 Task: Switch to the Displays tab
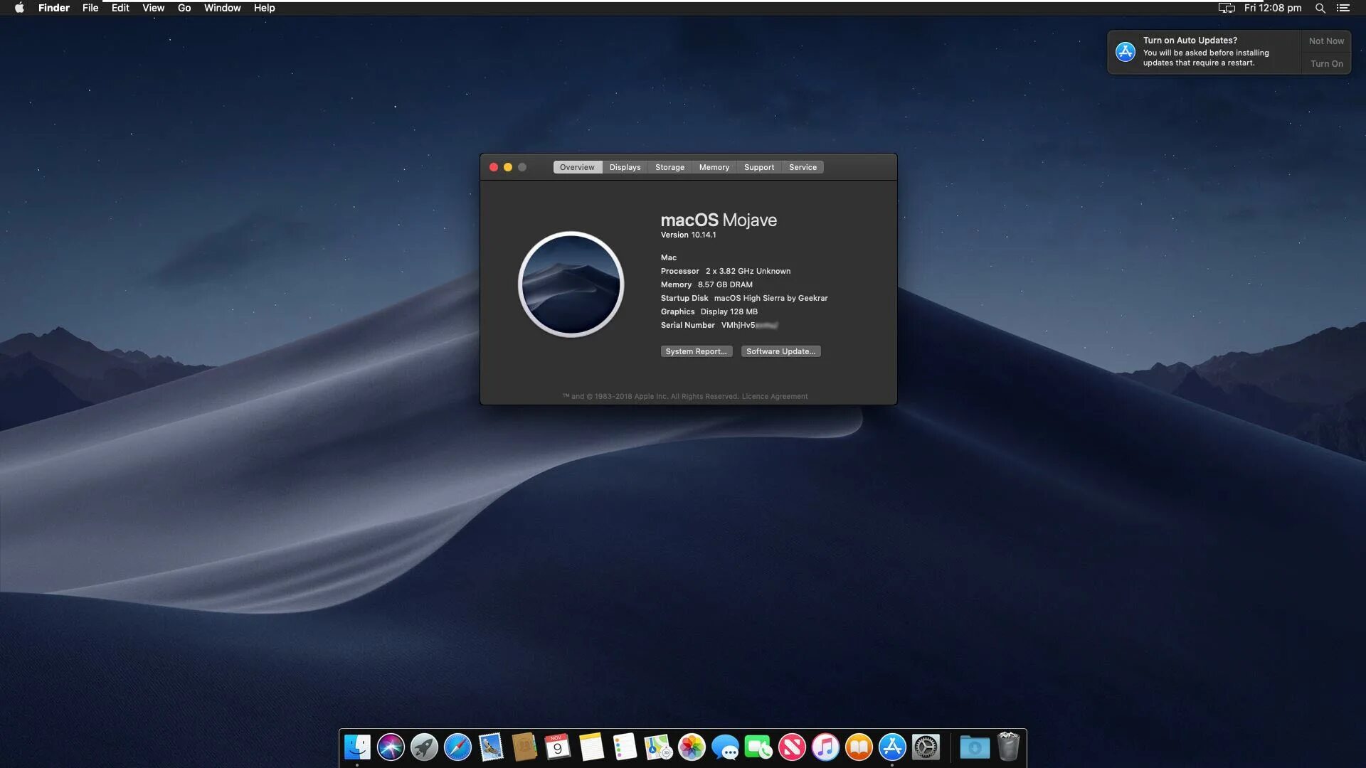(x=625, y=167)
